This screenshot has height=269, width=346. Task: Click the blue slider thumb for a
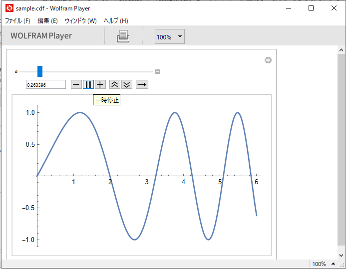(40, 71)
